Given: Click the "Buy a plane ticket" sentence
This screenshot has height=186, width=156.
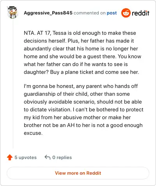Looking at the screenshot, I should pos(95,72).
